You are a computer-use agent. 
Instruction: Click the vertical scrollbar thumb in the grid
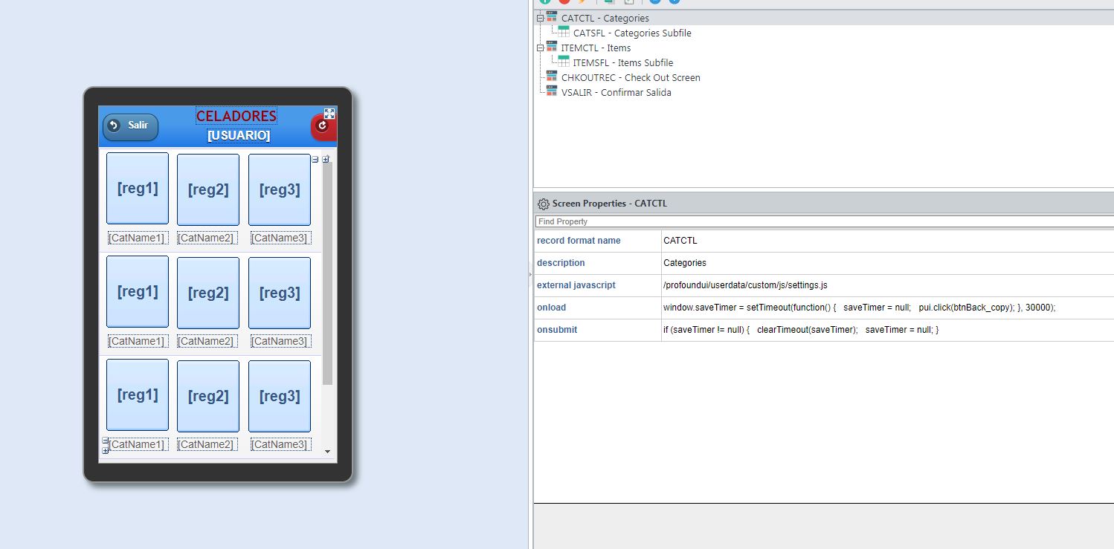tap(327, 273)
